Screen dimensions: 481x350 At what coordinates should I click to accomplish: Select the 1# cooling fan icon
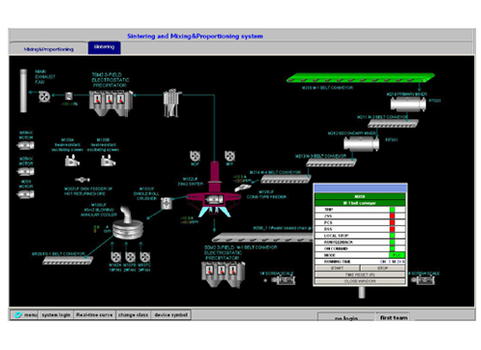tap(115, 257)
